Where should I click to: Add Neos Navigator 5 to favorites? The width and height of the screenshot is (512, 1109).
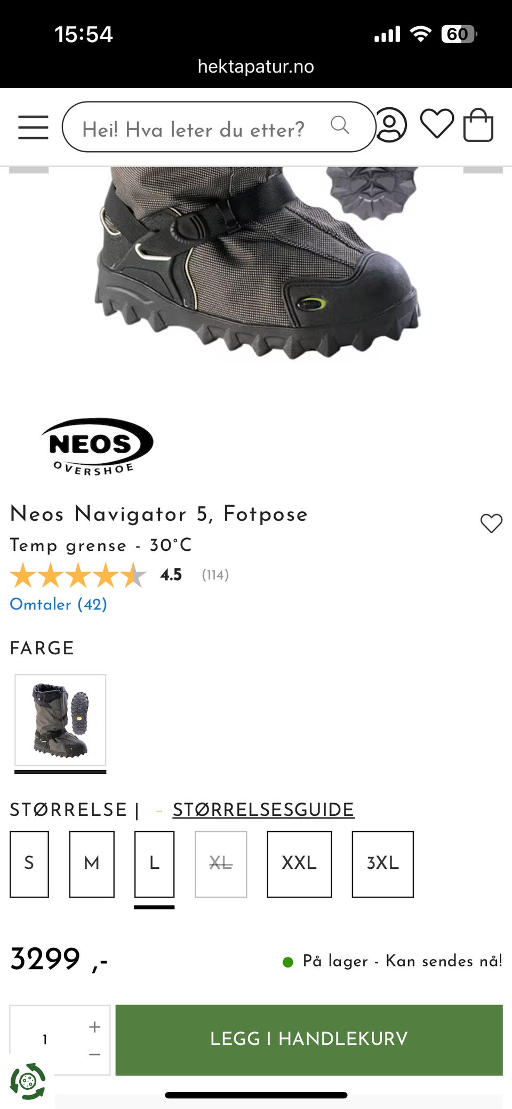coord(491,523)
